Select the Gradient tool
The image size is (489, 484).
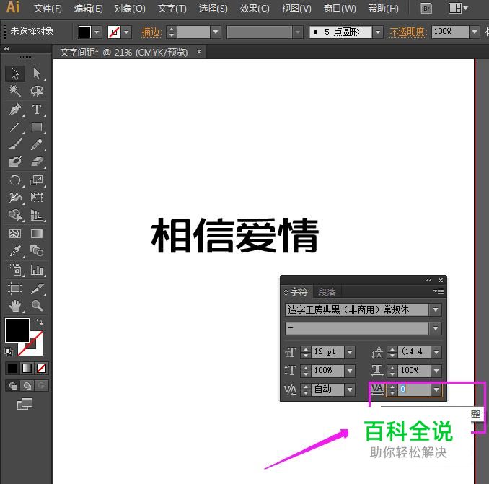coord(37,234)
